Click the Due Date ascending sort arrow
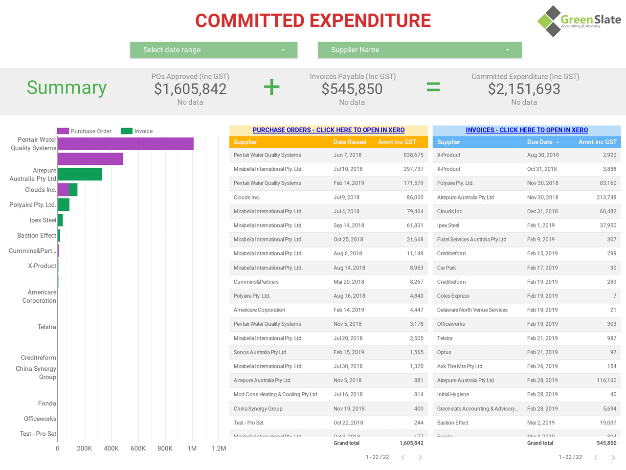Image resolution: width=626 pixels, height=470 pixels. click(558, 142)
